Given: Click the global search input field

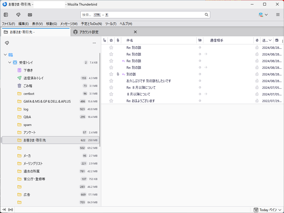Looking at the screenshot, I should tap(145, 15).
